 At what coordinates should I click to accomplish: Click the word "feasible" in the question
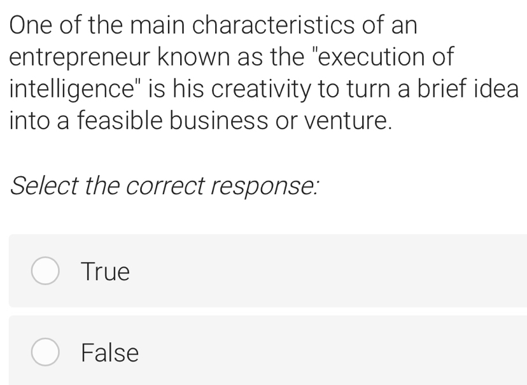coord(120,120)
